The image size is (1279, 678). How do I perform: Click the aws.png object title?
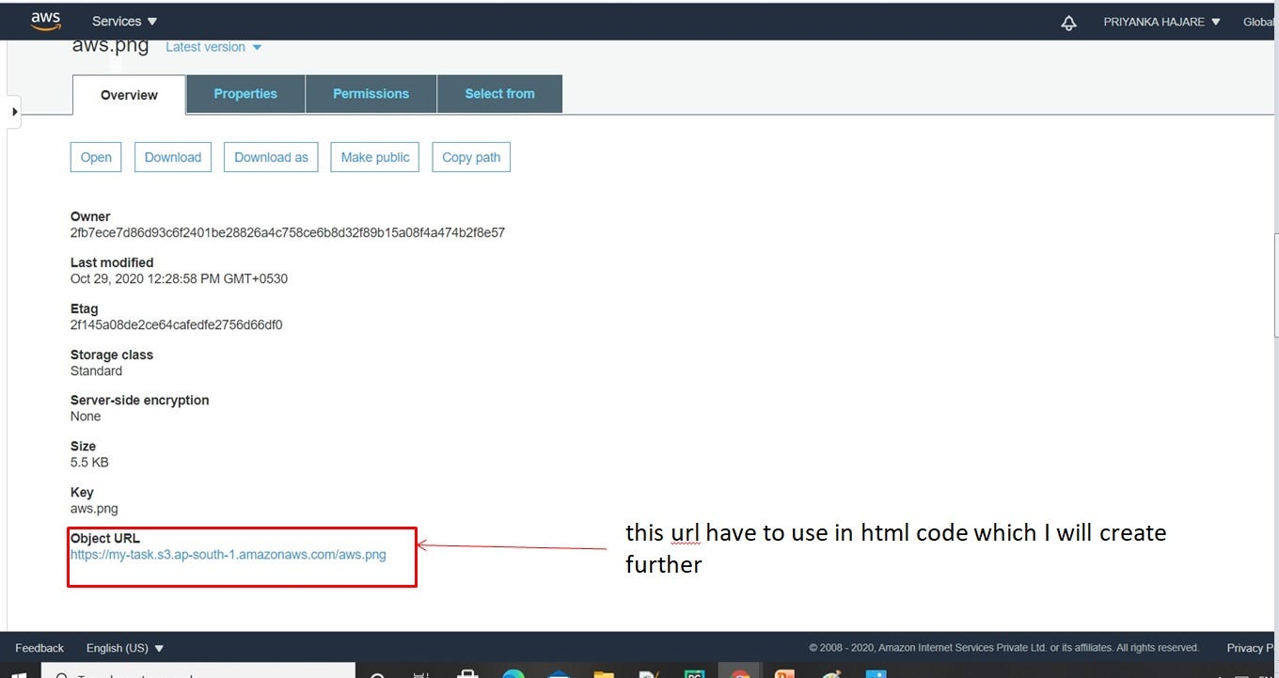[x=110, y=46]
